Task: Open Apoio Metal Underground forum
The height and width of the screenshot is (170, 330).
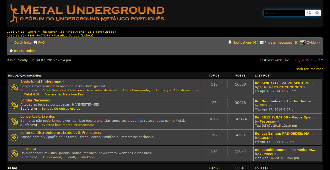Action: tap(42, 82)
